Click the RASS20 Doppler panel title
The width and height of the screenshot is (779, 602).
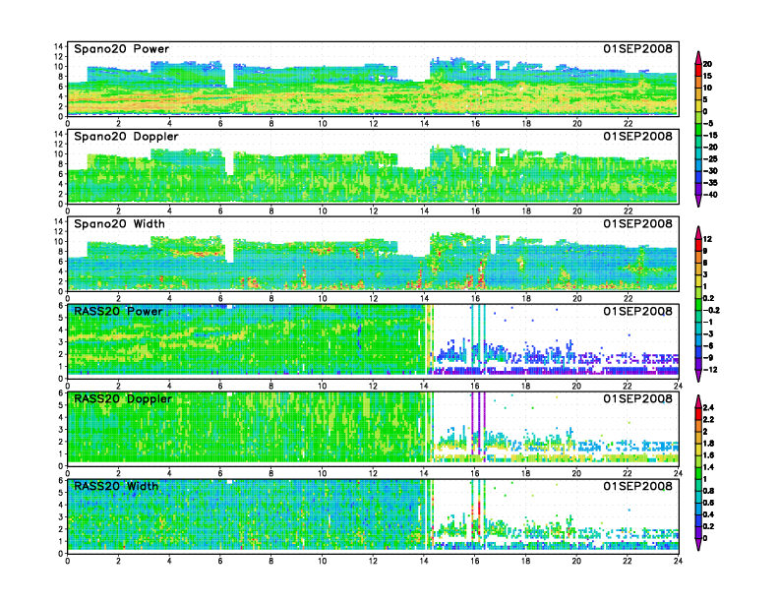click(x=123, y=398)
